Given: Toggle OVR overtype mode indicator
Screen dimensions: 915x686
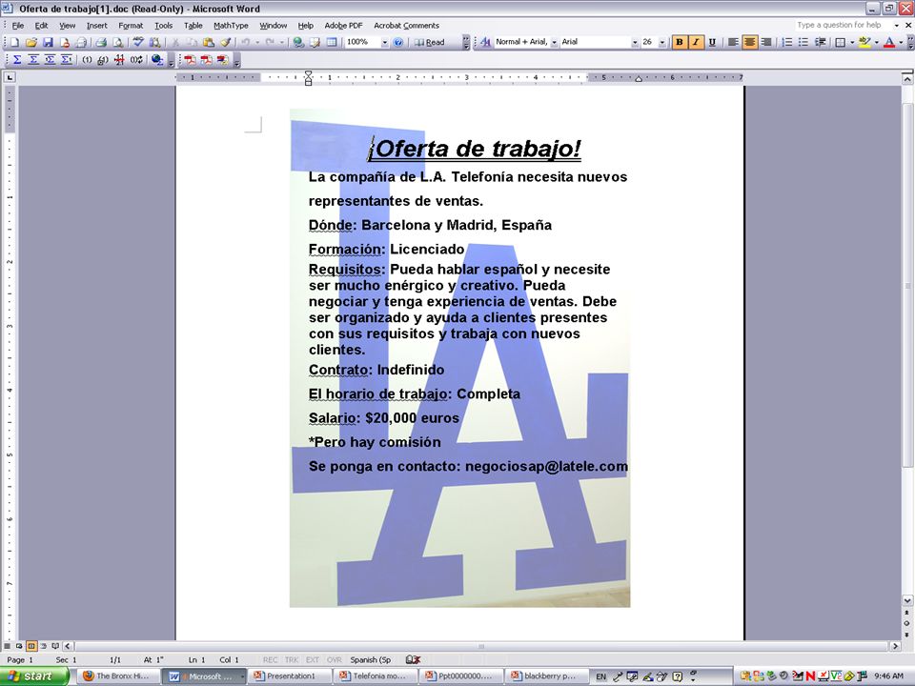Looking at the screenshot, I should 335,659.
